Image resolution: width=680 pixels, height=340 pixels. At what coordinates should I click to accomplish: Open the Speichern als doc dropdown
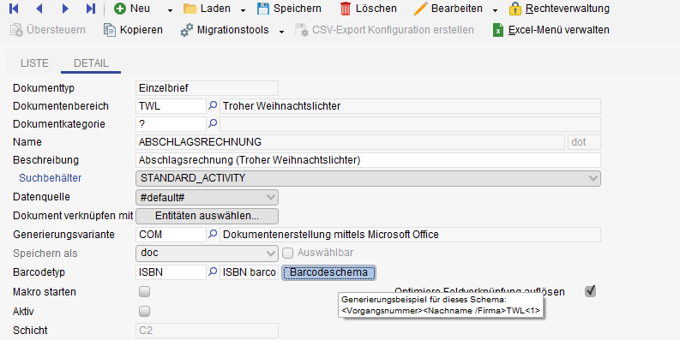[207, 253]
